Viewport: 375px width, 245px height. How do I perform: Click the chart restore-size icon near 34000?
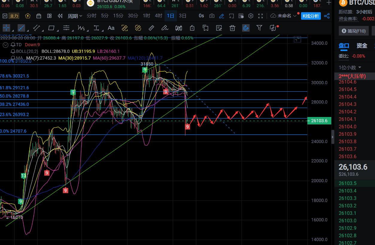click(297, 39)
